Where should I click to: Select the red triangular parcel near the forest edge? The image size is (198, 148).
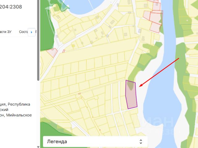[52, 52]
